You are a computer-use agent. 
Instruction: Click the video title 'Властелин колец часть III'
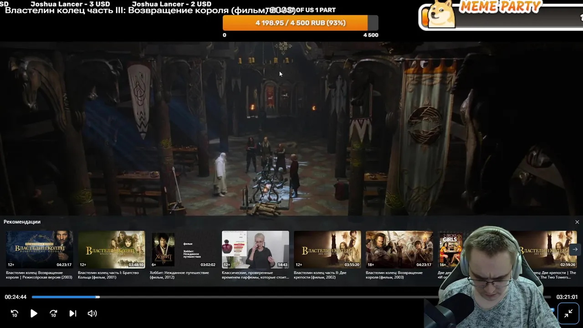[x=150, y=10]
